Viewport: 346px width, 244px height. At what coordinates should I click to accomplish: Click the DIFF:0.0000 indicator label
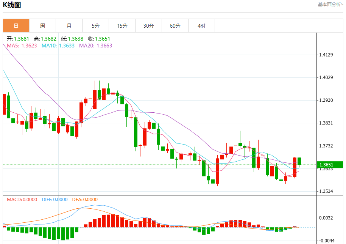click(55, 200)
